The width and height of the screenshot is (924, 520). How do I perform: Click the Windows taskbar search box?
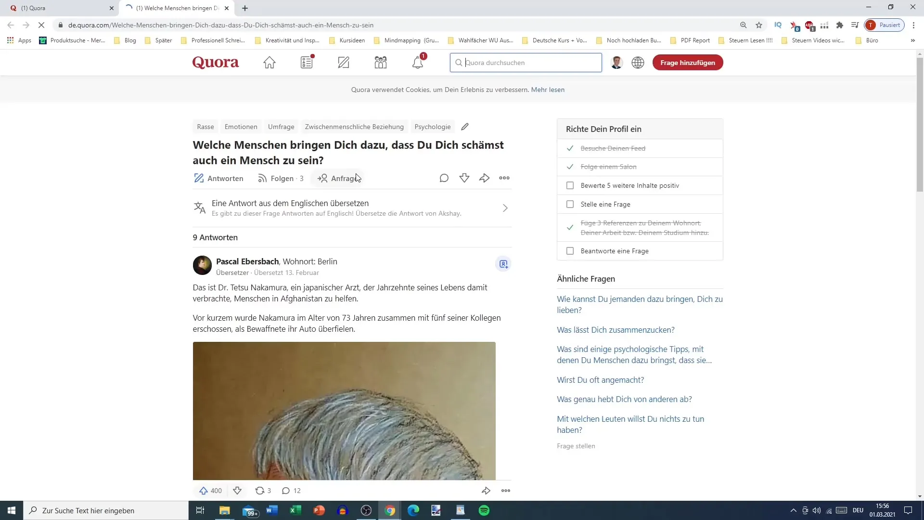(x=106, y=510)
